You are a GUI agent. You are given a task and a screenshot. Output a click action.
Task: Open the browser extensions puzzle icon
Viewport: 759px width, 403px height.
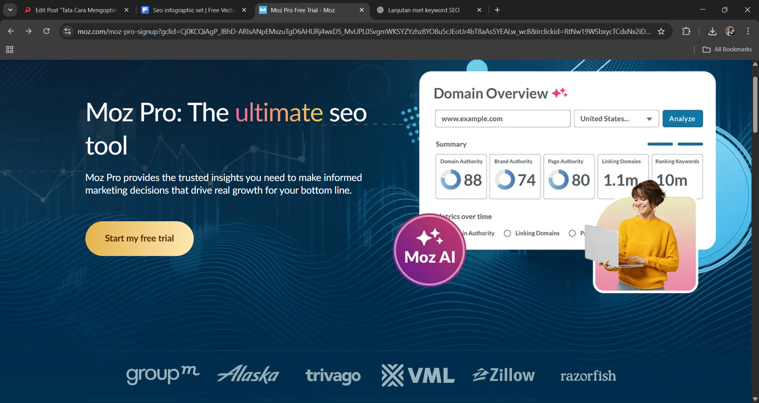tap(686, 31)
